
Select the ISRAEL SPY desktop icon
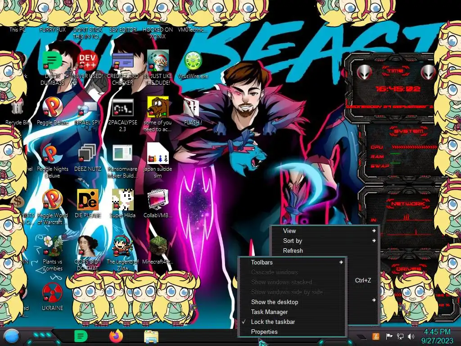[88, 109]
